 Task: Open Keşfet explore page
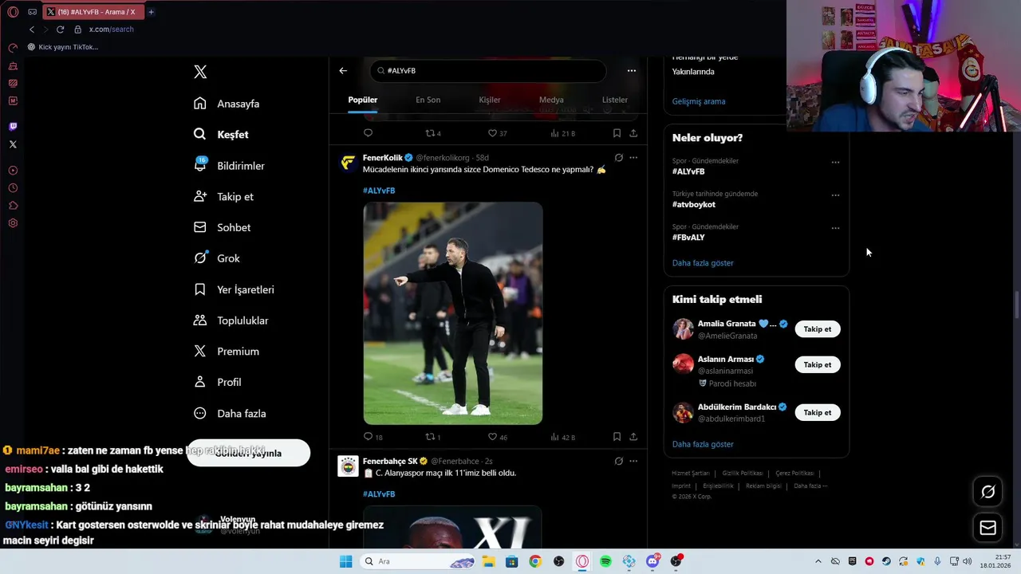[222, 135]
